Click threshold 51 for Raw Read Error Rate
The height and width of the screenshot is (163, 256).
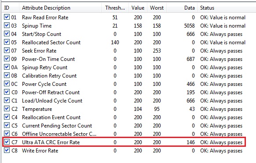coord(115,18)
